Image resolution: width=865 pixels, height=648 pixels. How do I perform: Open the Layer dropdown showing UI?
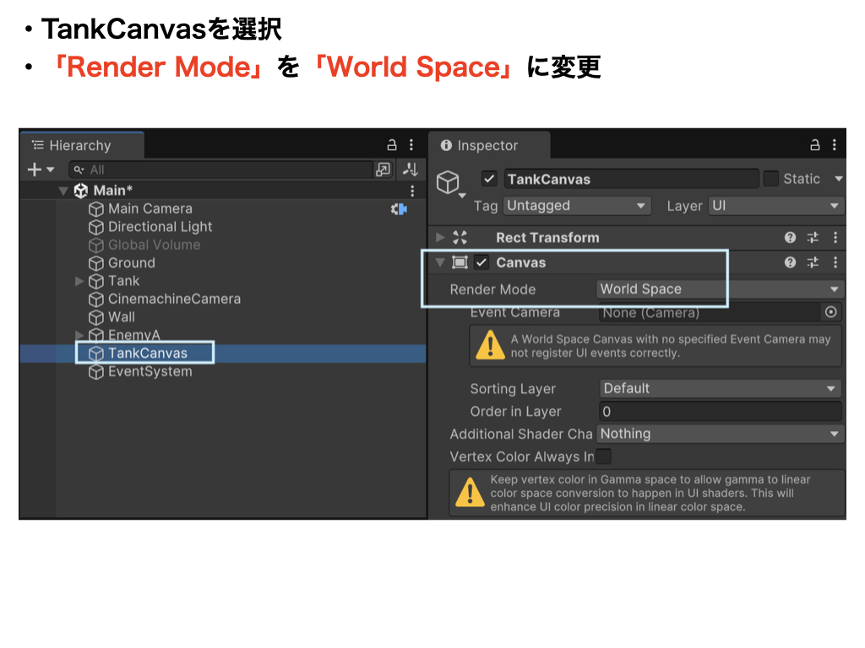(x=775, y=206)
